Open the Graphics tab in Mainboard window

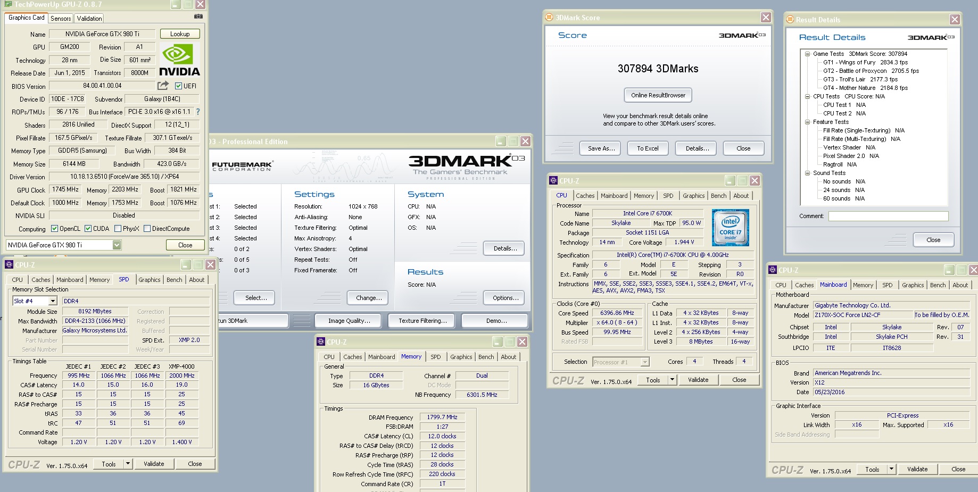click(x=913, y=285)
